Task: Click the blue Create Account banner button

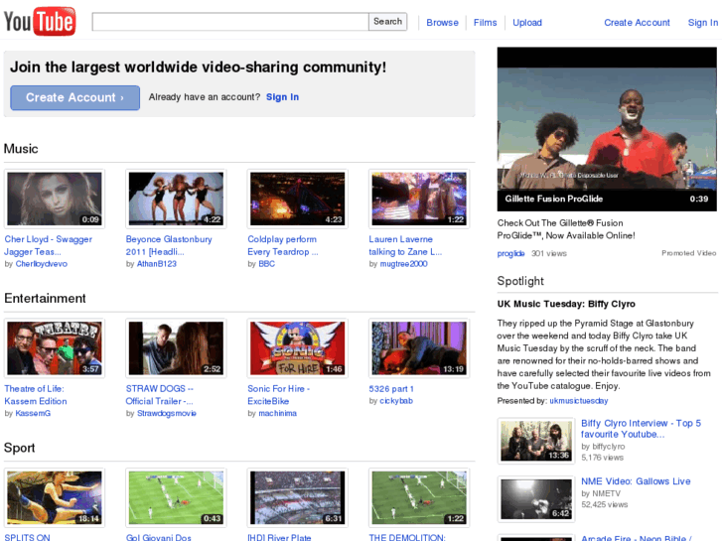Action: coord(75,97)
